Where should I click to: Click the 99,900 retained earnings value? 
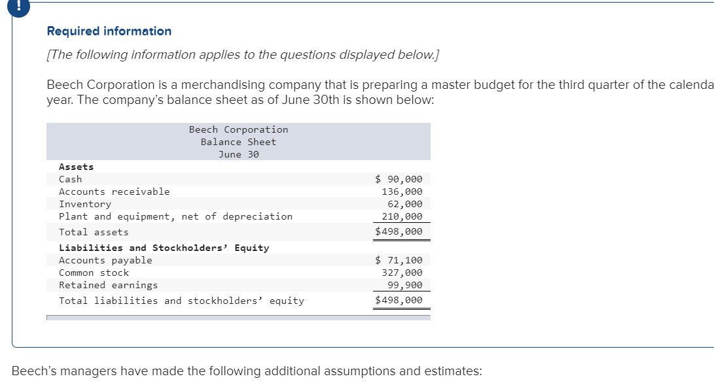[405, 285]
